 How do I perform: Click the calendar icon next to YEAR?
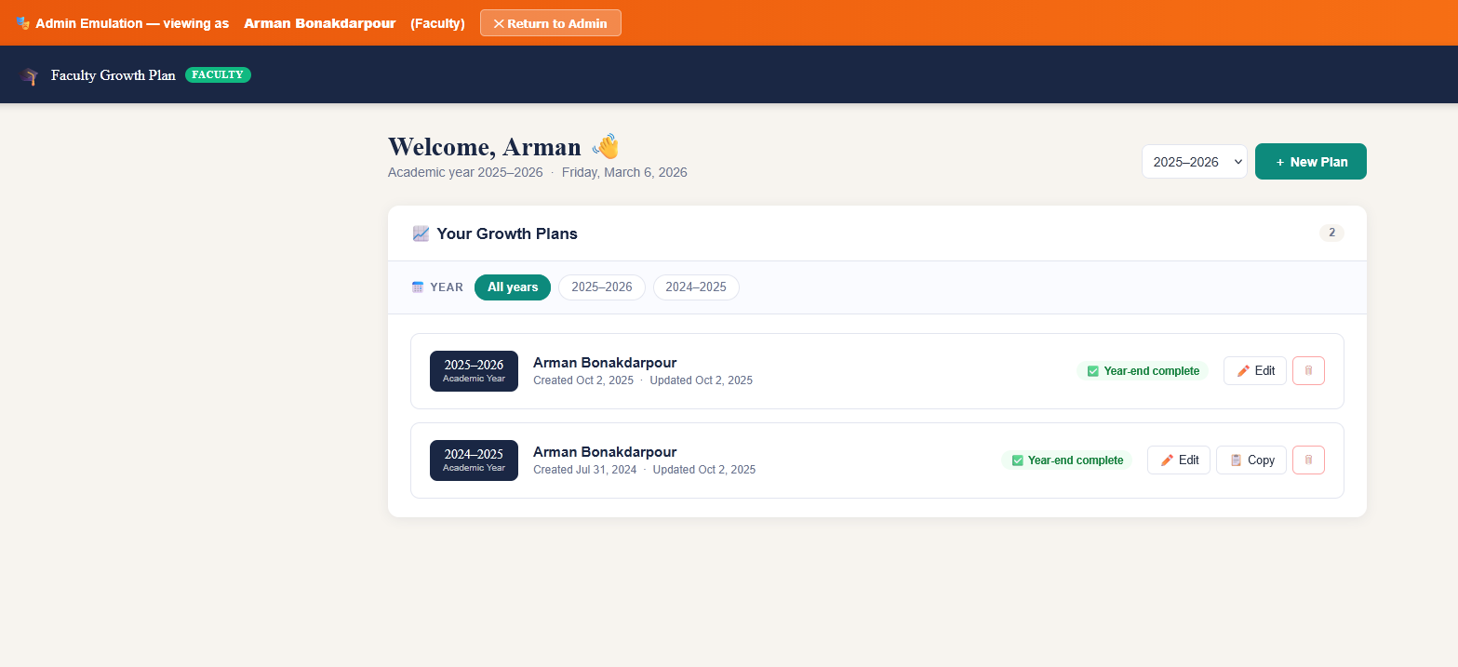point(418,287)
